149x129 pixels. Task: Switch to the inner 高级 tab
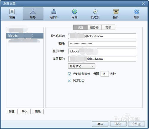[108, 27]
